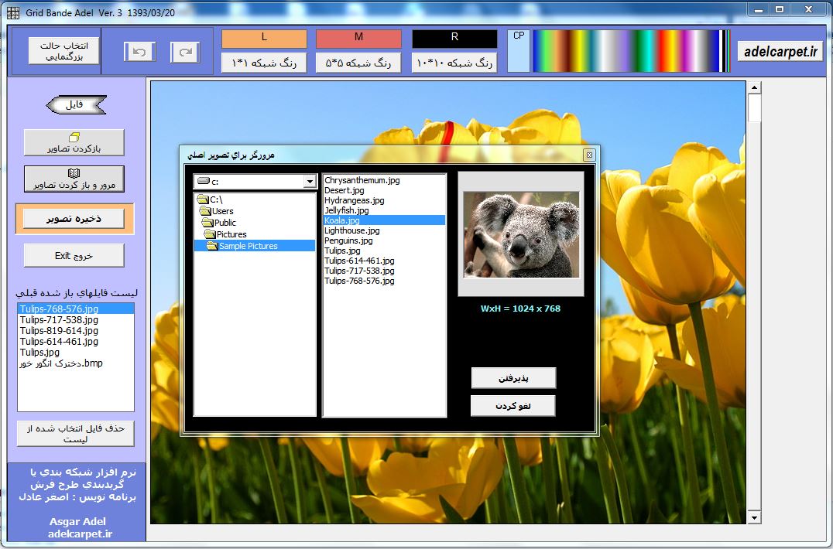Click the پذیرفتن accept button

pos(513,377)
